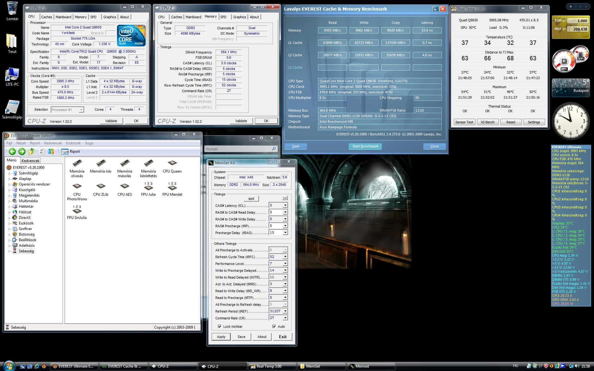Open the Processor #1 selection dropdown

[x=81, y=110]
